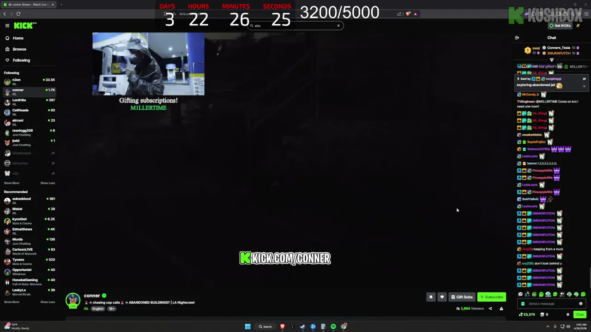Open Tyceno recommended channel

point(30,261)
